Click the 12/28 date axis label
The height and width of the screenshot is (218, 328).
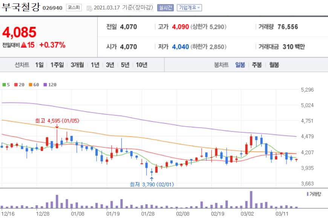coord(43,214)
